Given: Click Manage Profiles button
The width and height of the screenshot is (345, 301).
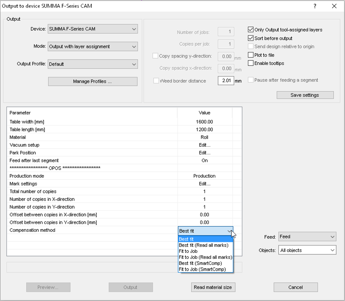Looking at the screenshot, I should coord(93,81).
